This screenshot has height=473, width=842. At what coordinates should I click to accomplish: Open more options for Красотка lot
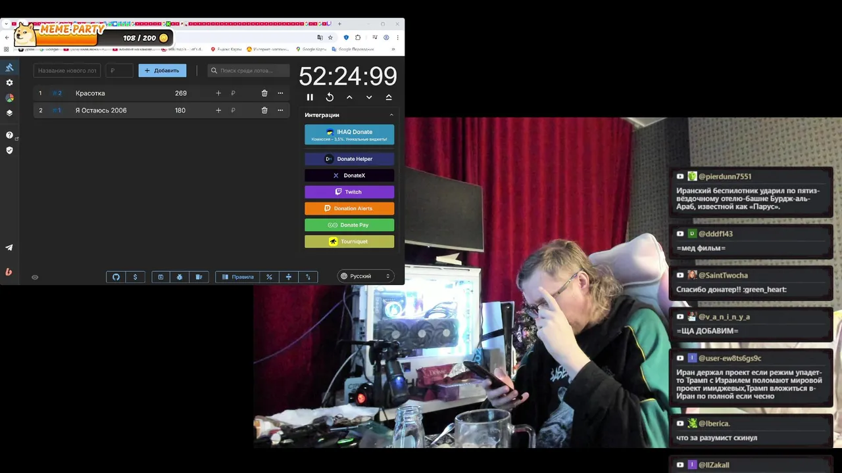pyautogui.click(x=280, y=93)
